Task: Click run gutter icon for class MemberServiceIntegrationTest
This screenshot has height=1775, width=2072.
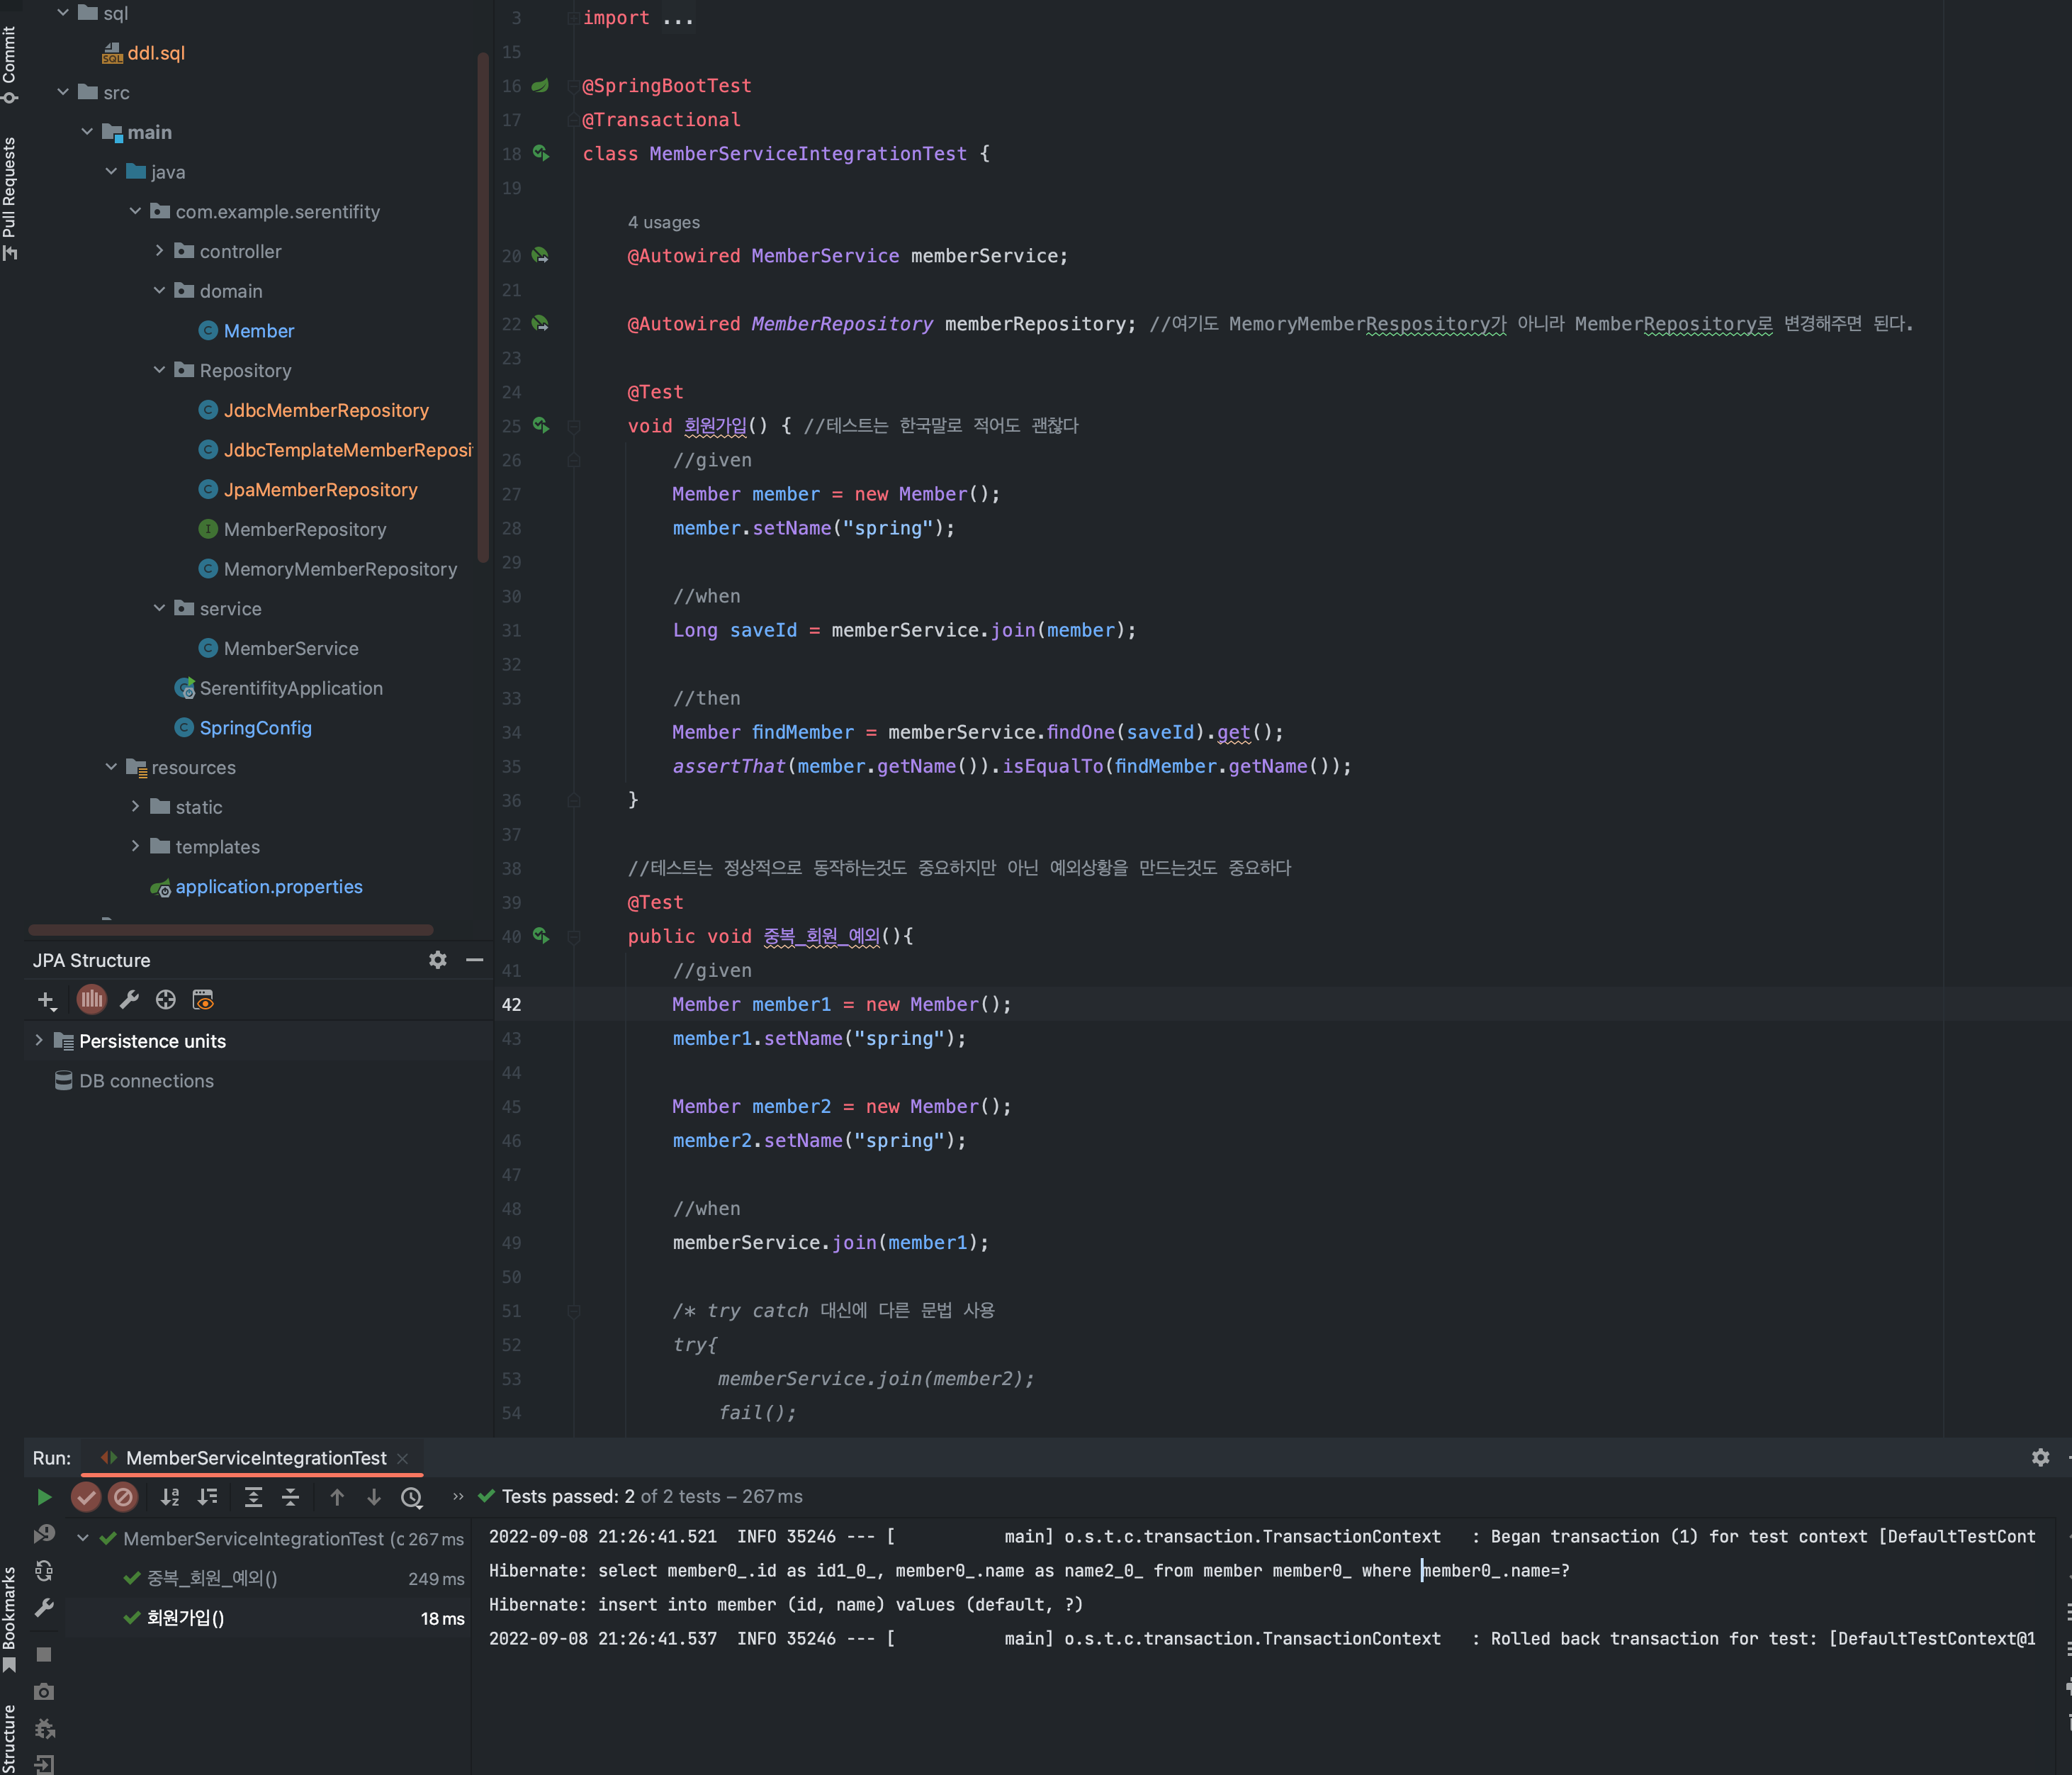Action: click(x=541, y=153)
